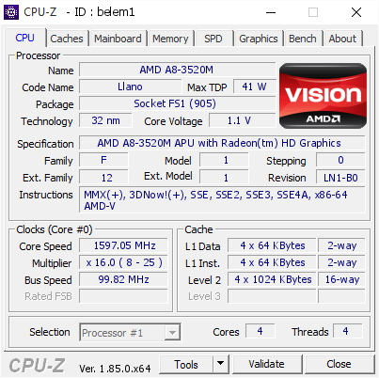Open the Tools dropdown arrow

coord(221,364)
